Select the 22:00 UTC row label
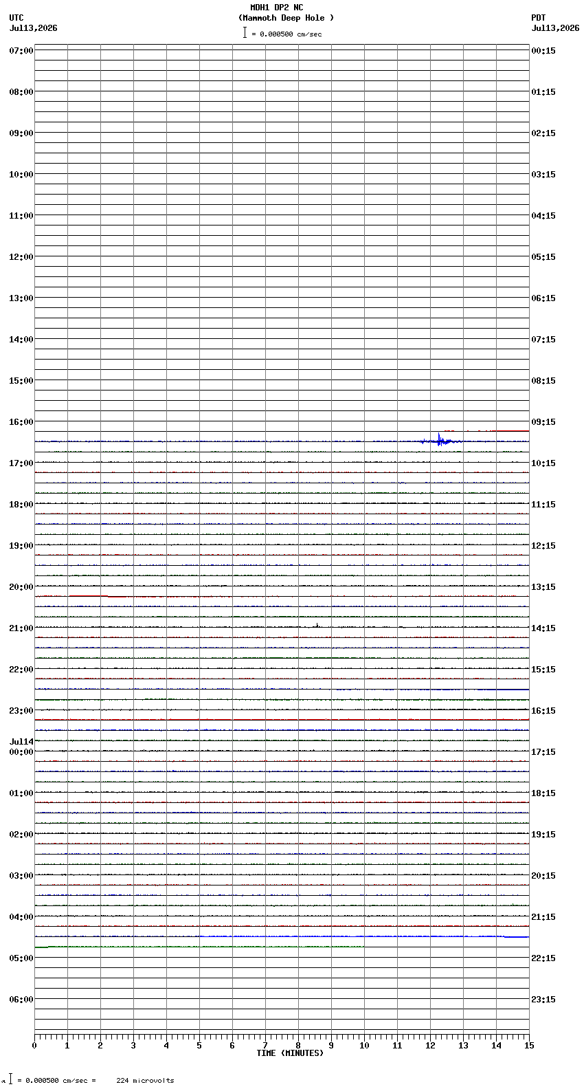Viewport: 584px width, 1089px height. [21, 670]
